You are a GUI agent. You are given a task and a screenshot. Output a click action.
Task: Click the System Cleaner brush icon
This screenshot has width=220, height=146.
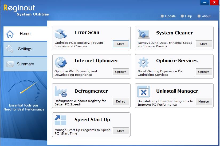pos(144,34)
